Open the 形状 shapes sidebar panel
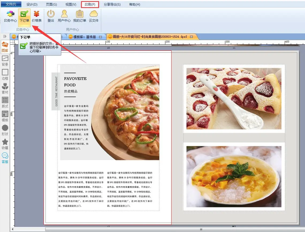Screen dimensions: 305x232 [x=5, y=130]
